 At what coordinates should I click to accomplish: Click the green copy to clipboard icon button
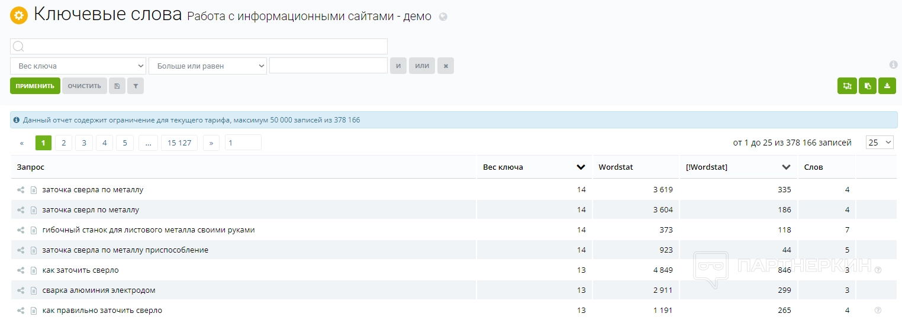(867, 86)
